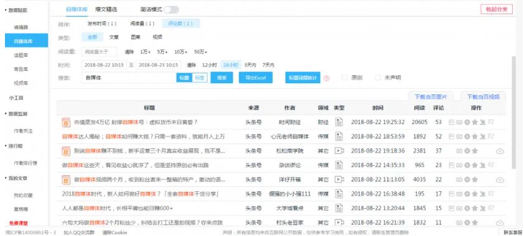Click 标题词频统计 button
Screen dimensions: 524x236
303,78
